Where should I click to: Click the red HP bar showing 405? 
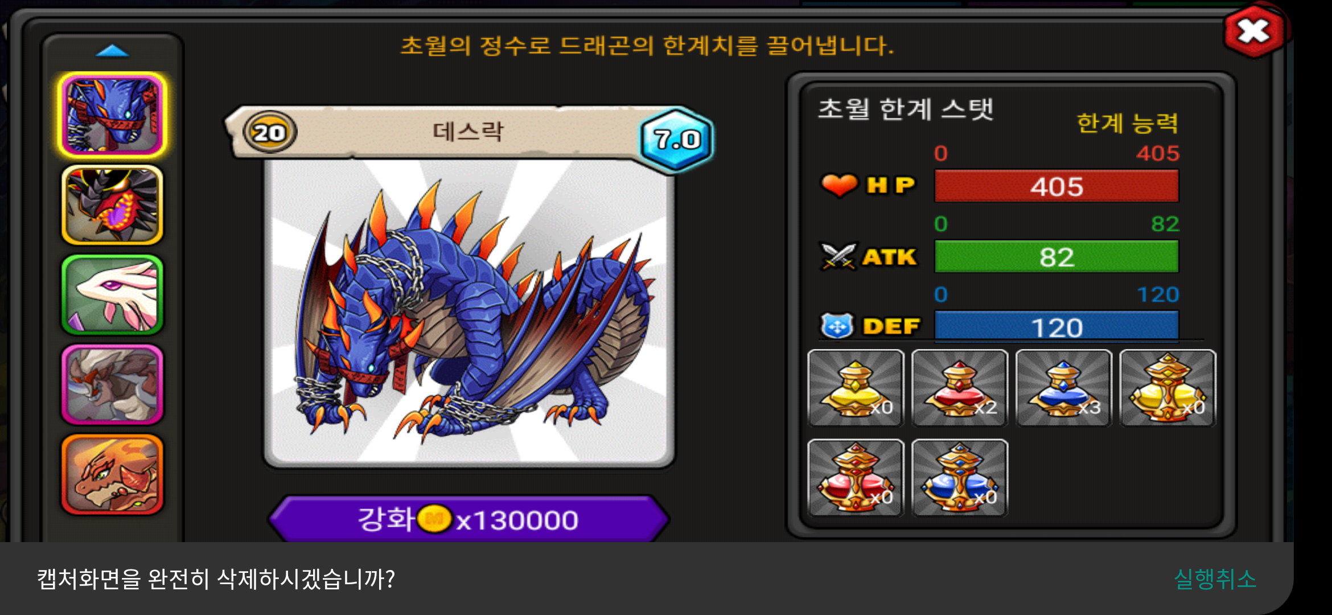[1056, 186]
